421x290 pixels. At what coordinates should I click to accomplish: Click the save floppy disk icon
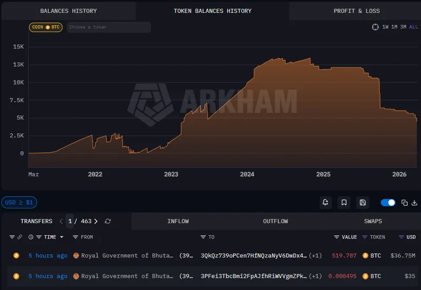coord(362,203)
